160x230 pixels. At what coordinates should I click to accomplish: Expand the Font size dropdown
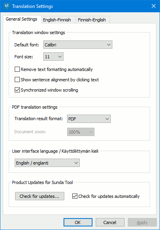pos(53,57)
